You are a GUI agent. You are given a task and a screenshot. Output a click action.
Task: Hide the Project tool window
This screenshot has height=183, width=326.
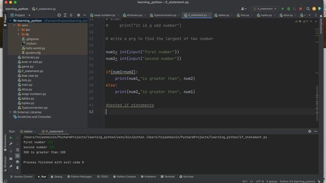coord(85,15)
